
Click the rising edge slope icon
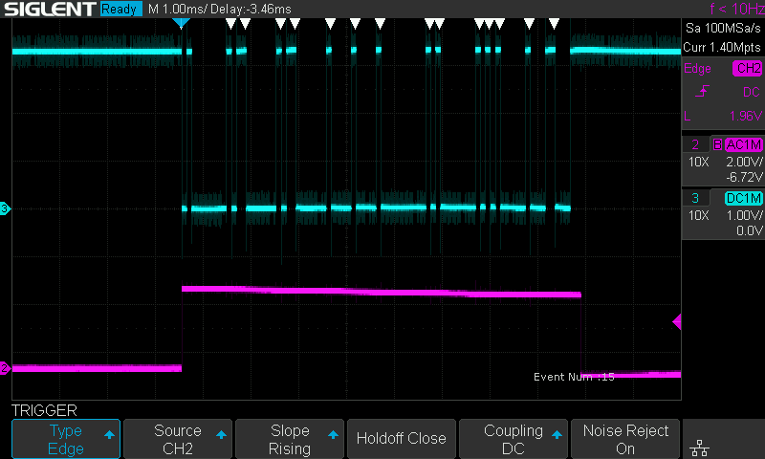pos(702,91)
